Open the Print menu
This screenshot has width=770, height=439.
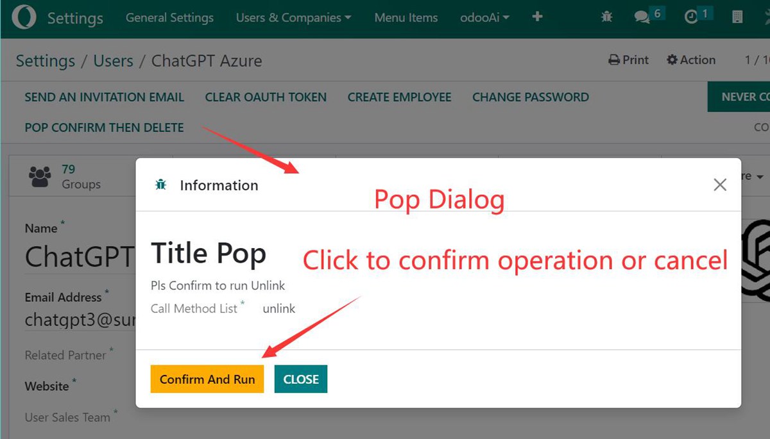click(629, 60)
